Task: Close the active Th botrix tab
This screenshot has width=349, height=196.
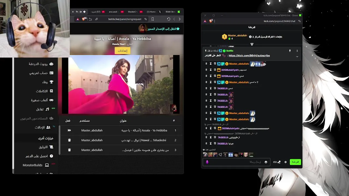Action: click(73, 12)
